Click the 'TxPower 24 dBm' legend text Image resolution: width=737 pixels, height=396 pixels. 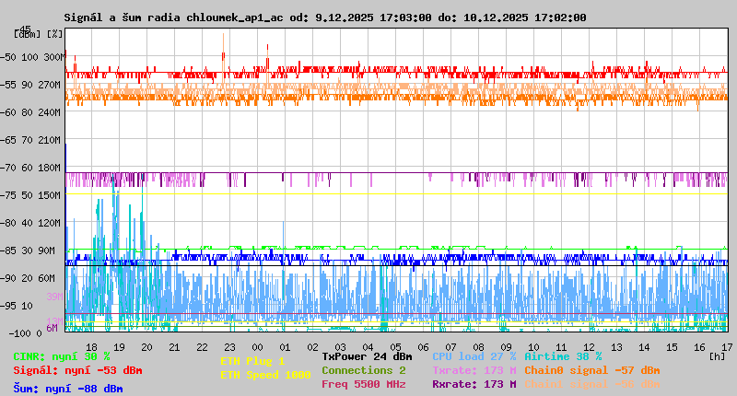coord(367,356)
